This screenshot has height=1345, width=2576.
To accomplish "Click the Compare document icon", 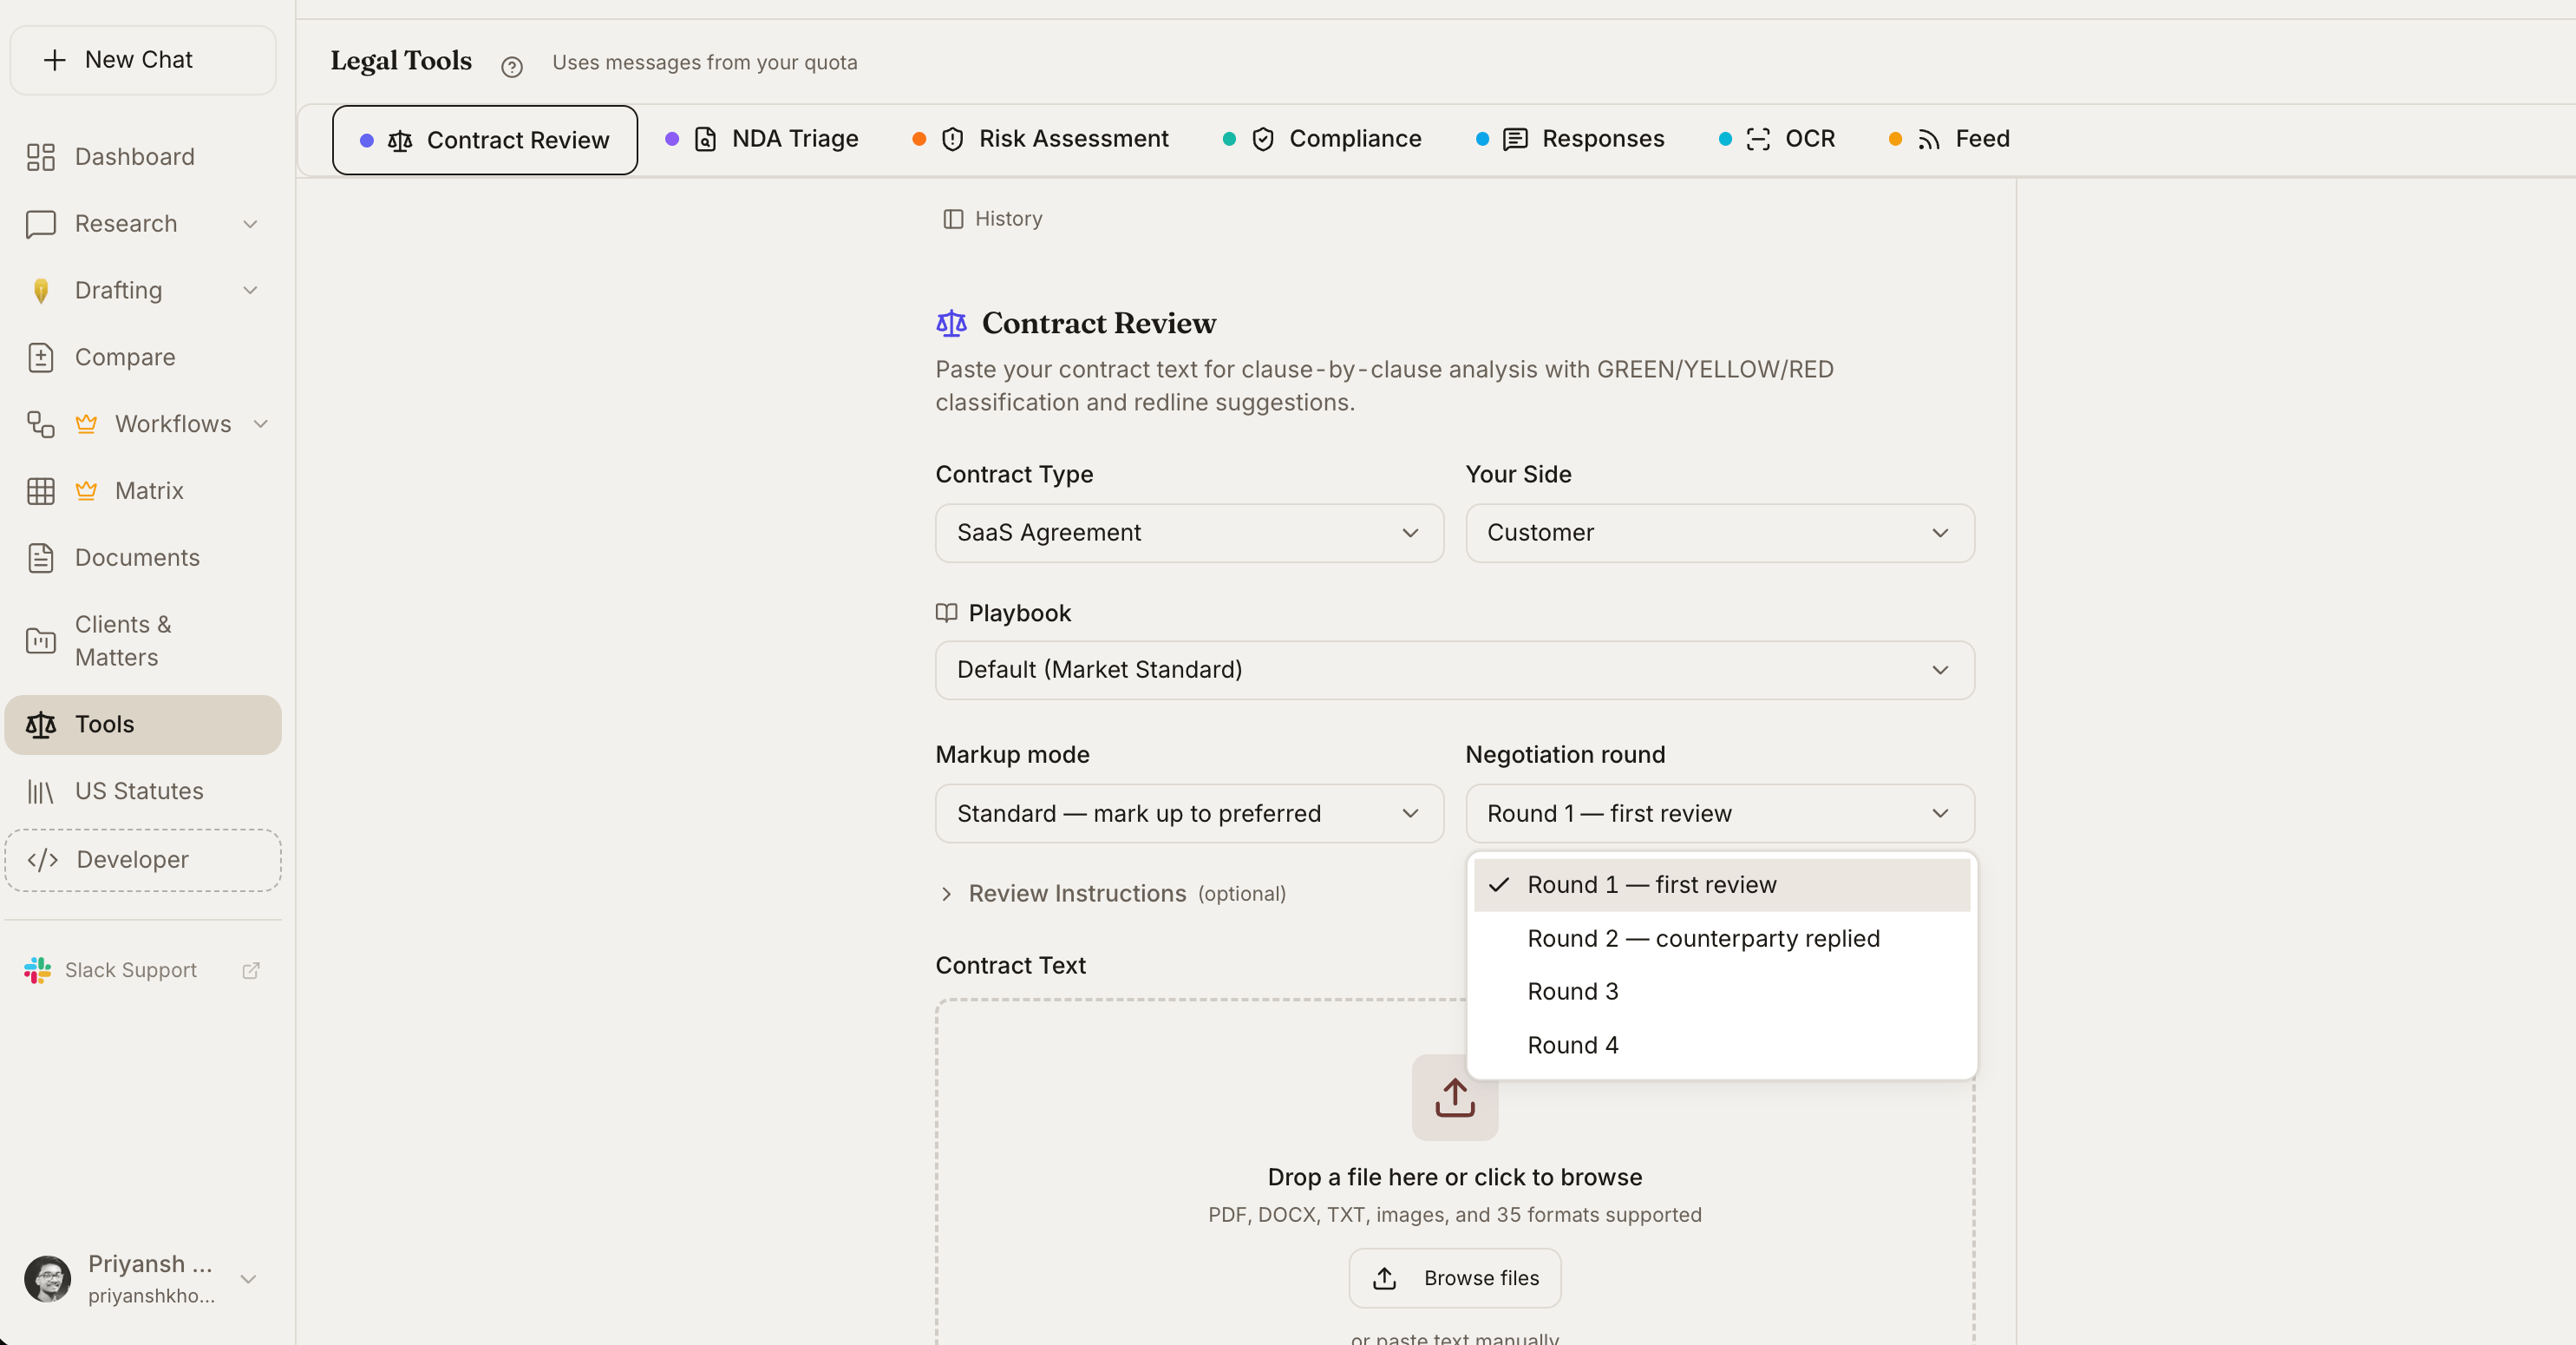I will pos(41,358).
